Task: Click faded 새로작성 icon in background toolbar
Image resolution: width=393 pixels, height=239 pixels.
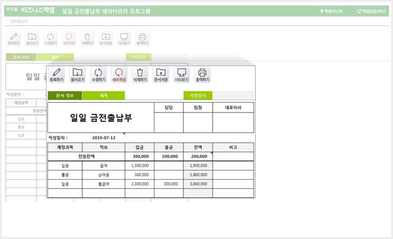Action: coord(69,39)
